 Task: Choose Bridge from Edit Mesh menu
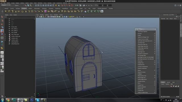[x=139, y=35]
